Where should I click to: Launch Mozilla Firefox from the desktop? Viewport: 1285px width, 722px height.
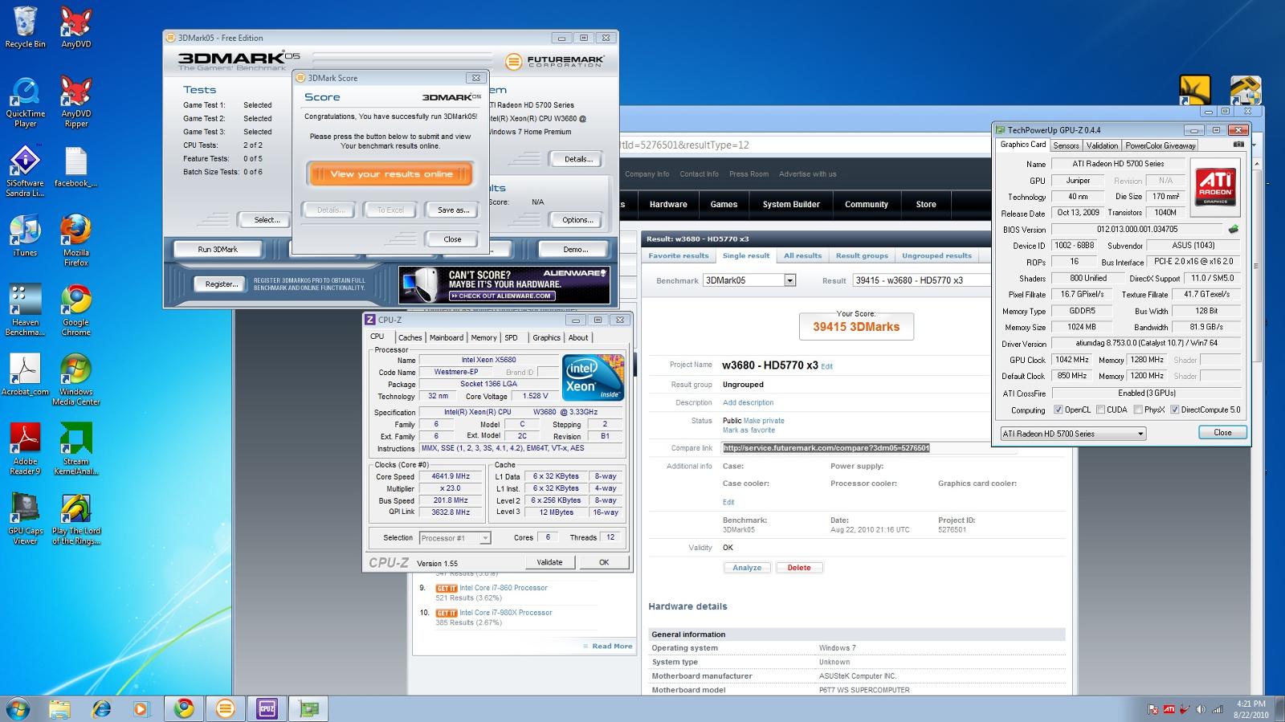point(75,241)
